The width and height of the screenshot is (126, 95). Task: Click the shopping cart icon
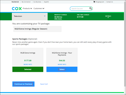[x=94, y=2]
